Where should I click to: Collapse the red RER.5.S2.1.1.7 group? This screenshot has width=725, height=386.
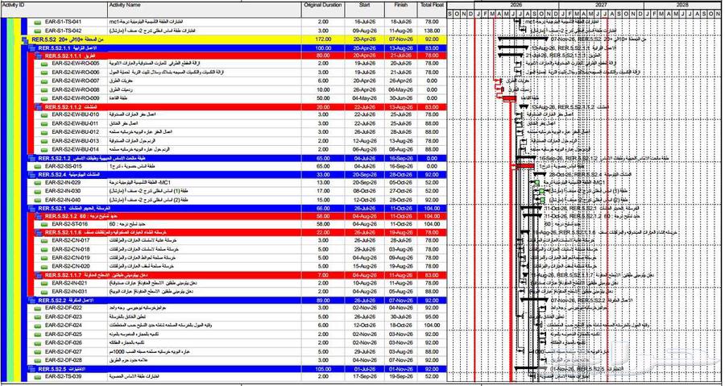(39, 276)
